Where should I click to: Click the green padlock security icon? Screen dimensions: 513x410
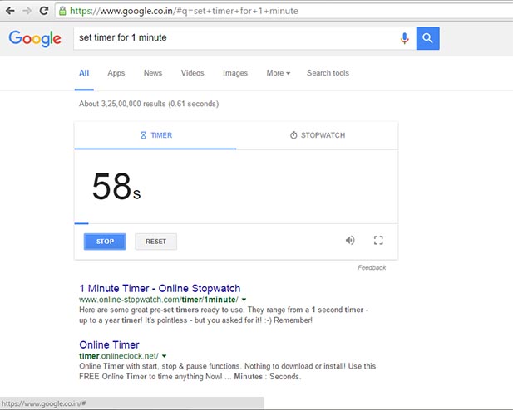click(x=62, y=11)
